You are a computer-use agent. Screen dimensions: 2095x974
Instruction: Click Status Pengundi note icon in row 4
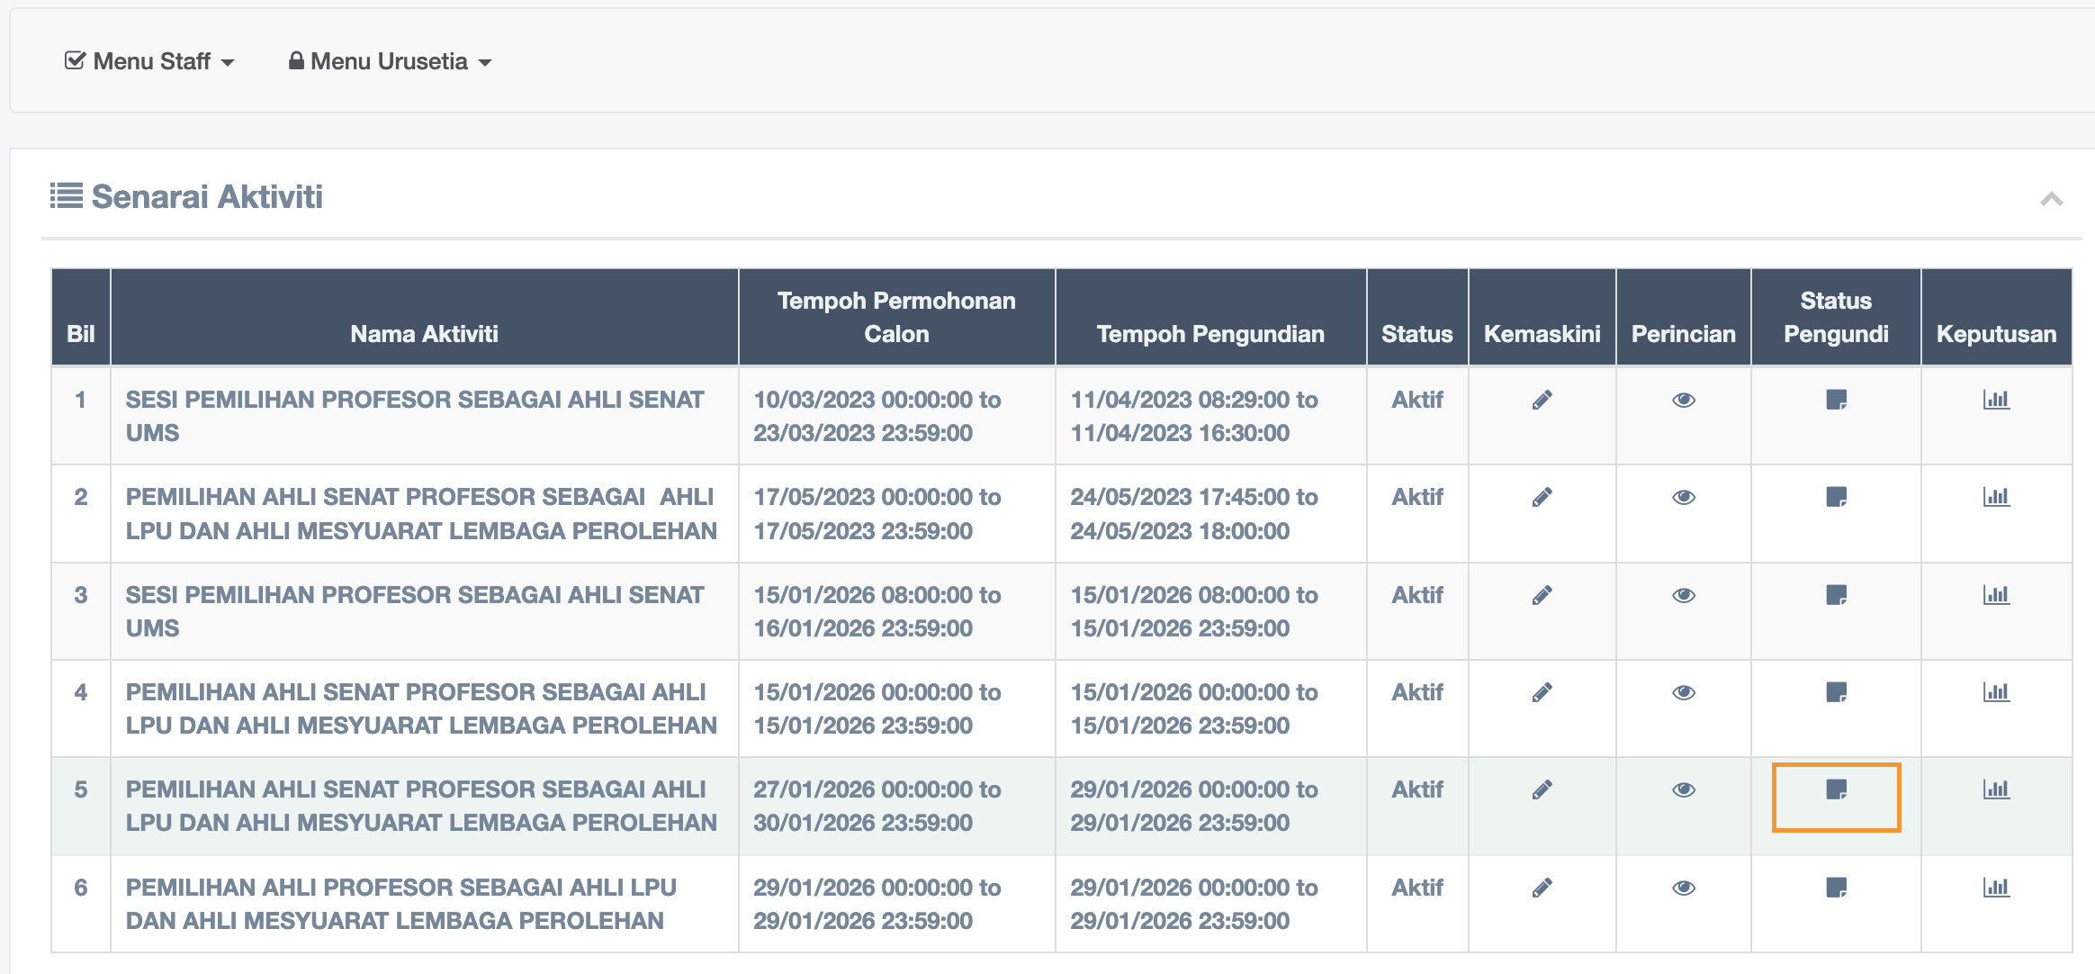click(x=1836, y=693)
